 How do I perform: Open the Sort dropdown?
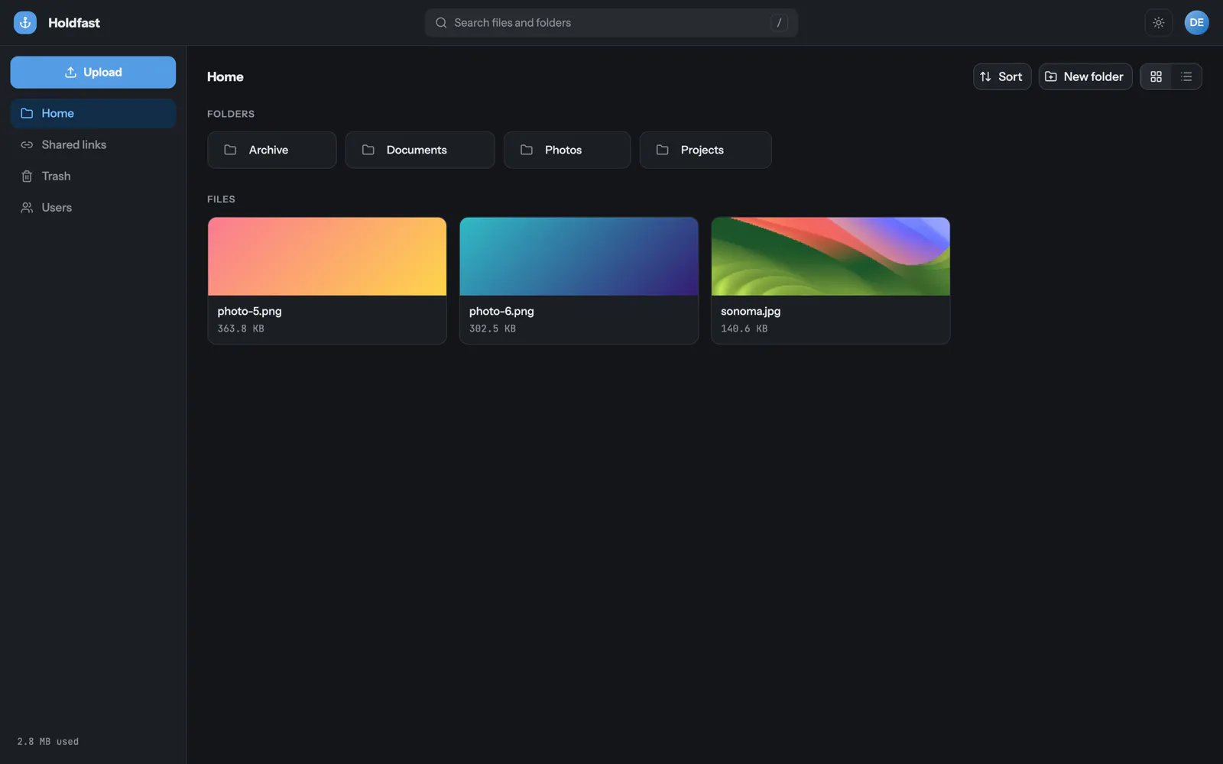[1002, 76]
